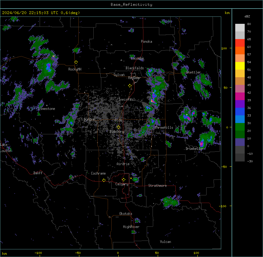Click the Blackfalds city label
The height and width of the screenshot is (257, 263).
(x=135, y=68)
